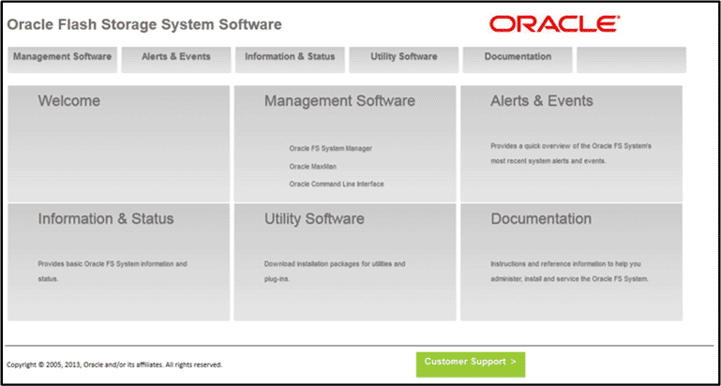Screen dimensions: 721x386
Task: Click the 'Provides basic Oracle FS System information' text
Action: [x=113, y=272]
